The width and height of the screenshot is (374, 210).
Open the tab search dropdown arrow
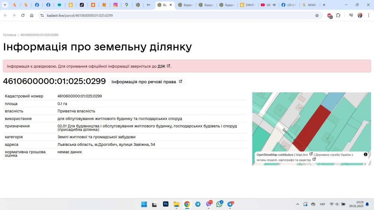point(5,5)
